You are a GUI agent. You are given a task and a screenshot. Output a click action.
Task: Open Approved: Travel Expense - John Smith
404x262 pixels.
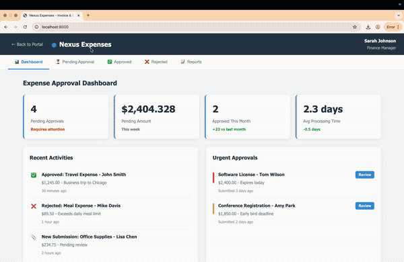[x=83, y=175]
